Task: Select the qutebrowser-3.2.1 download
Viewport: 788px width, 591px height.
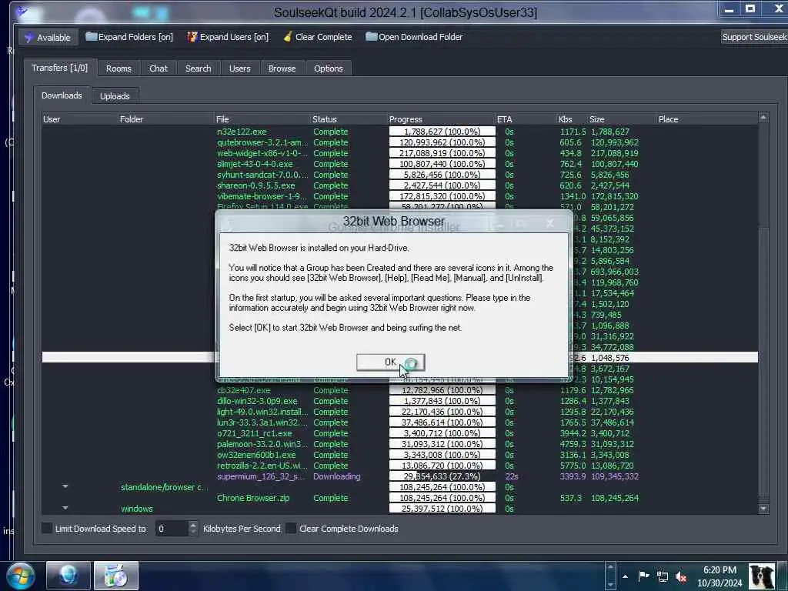Action: (262, 142)
